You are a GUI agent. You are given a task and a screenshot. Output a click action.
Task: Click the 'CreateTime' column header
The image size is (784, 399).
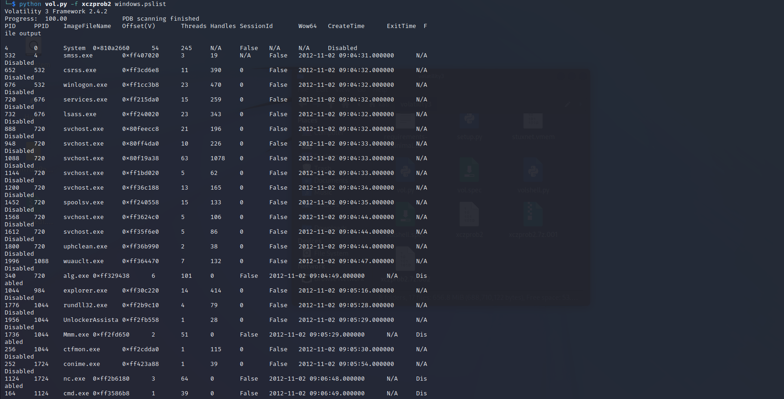click(346, 26)
